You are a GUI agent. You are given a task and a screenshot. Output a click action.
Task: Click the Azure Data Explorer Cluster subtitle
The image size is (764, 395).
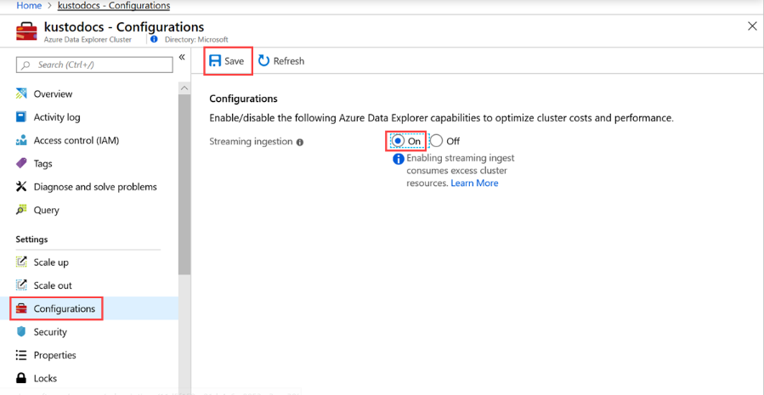[88, 40]
